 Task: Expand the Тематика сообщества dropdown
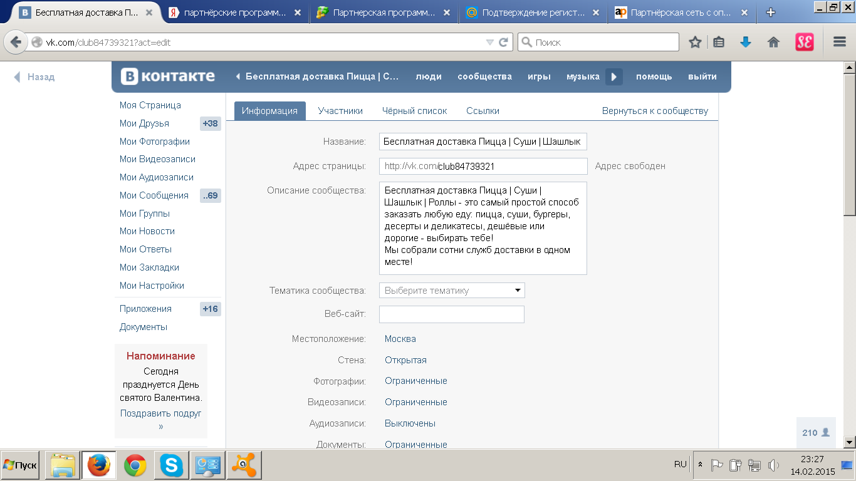pyautogui.click(x=452, y=291)
